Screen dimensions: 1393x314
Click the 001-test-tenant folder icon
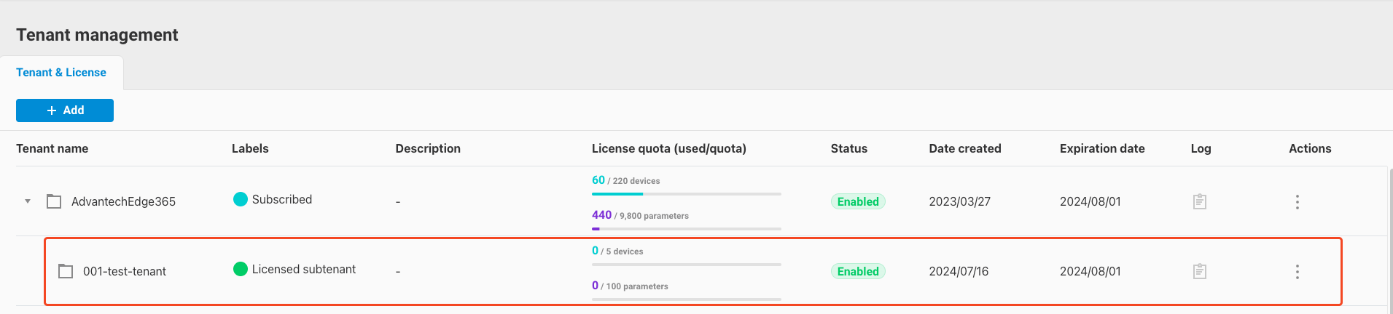pyautogui.click(x=66, y=271)
